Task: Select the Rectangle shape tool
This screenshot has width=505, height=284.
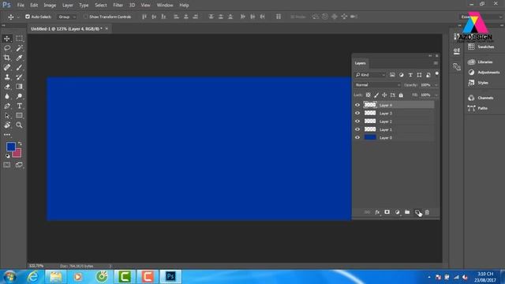Action: pyautogui.click(x=19, y=116)
